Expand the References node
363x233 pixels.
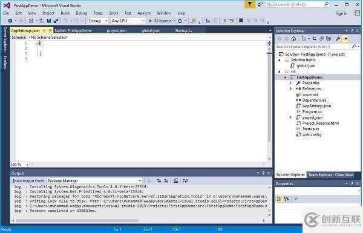(291, 89)
